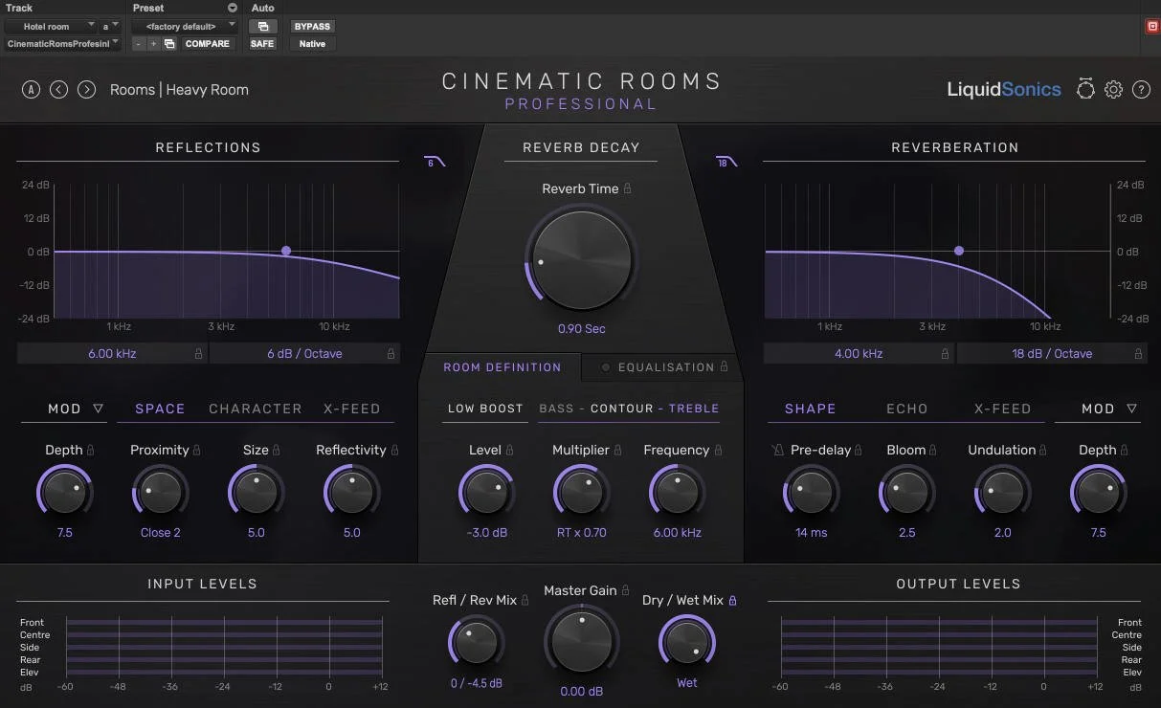Open the Auto automation enable window icon
Image resolution: width=1161 pixels, height=708 pixels.
[262, 26]
